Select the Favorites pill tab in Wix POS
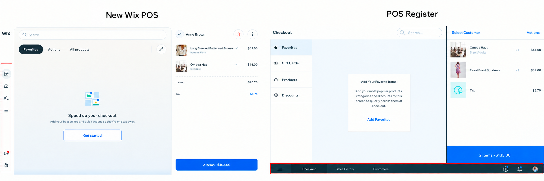This screenshot has width=544, height=181. [31, 49]
